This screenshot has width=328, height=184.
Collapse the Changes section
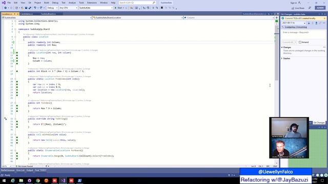(x=282, y=48)
